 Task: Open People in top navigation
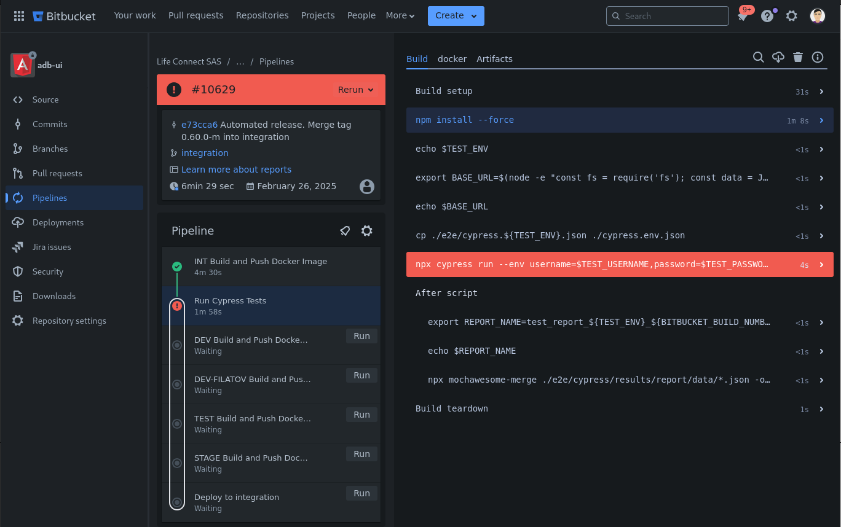[x=361, y=15]
